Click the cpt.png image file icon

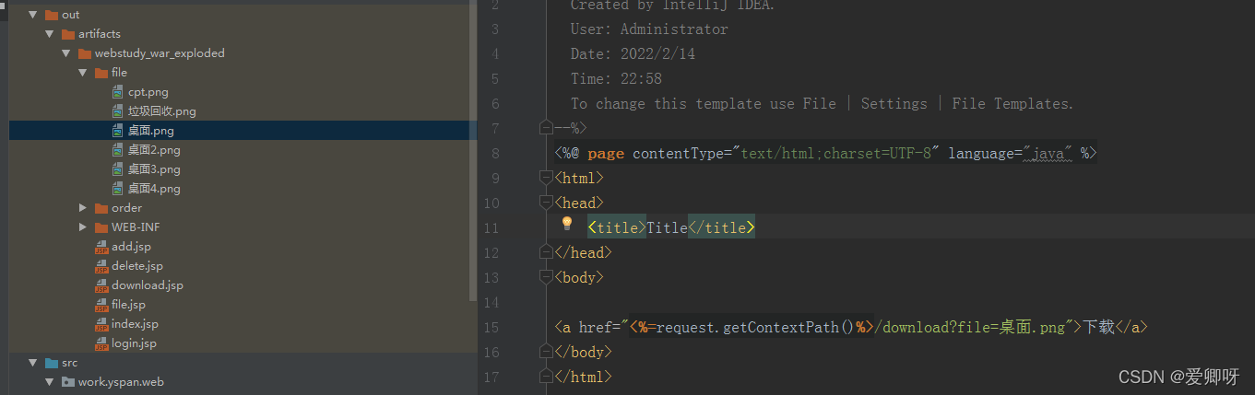coord(117,92)
